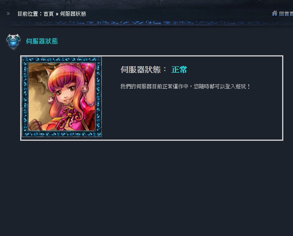Click the house icon beside 回首頁
293x236 pixels.
pyautogui.click(x=274, y=13)
